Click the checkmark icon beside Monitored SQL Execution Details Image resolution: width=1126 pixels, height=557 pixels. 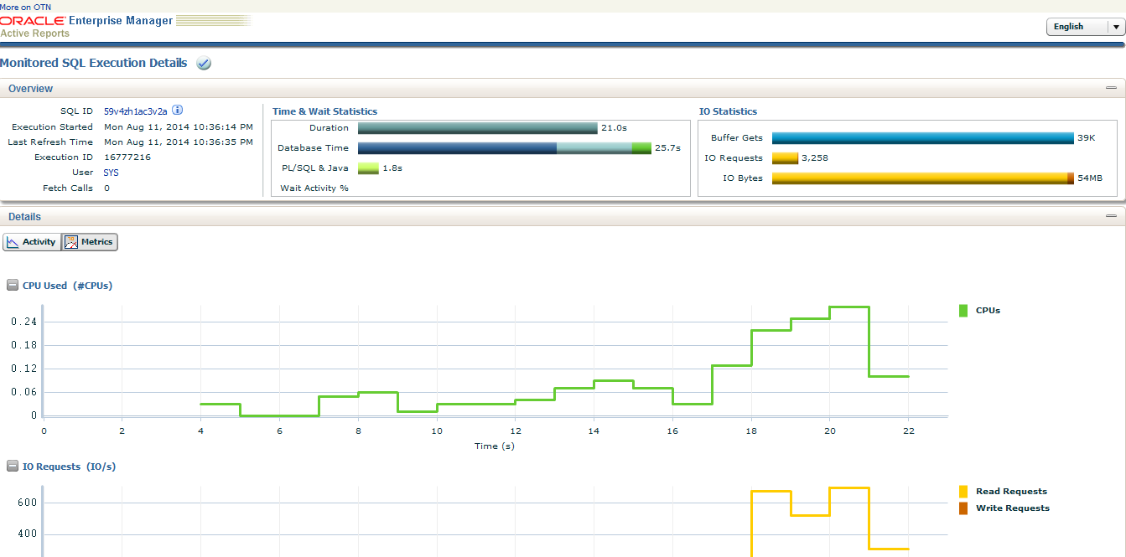click(x=203, y=63)
